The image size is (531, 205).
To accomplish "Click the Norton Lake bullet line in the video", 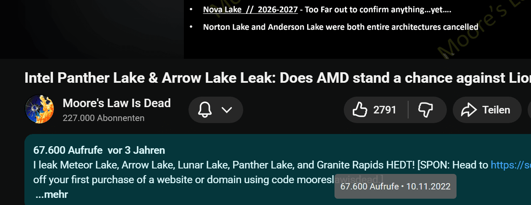I will pyautogui.click(x=340, y=27).
